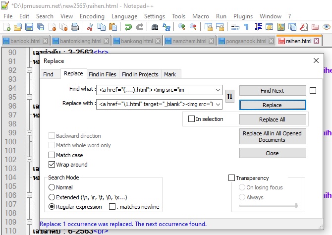The width and height of the screenshot is (332, 235).
Task: Open the Replace with history dropdown
Action: tap(218, 105)
